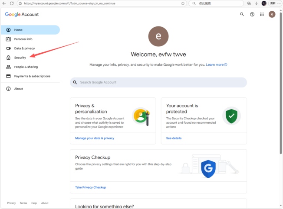Image resolution: width=283 pixels, height=209 pixels.
Task: Click the browser address bar URL
Action: (87, 3)
